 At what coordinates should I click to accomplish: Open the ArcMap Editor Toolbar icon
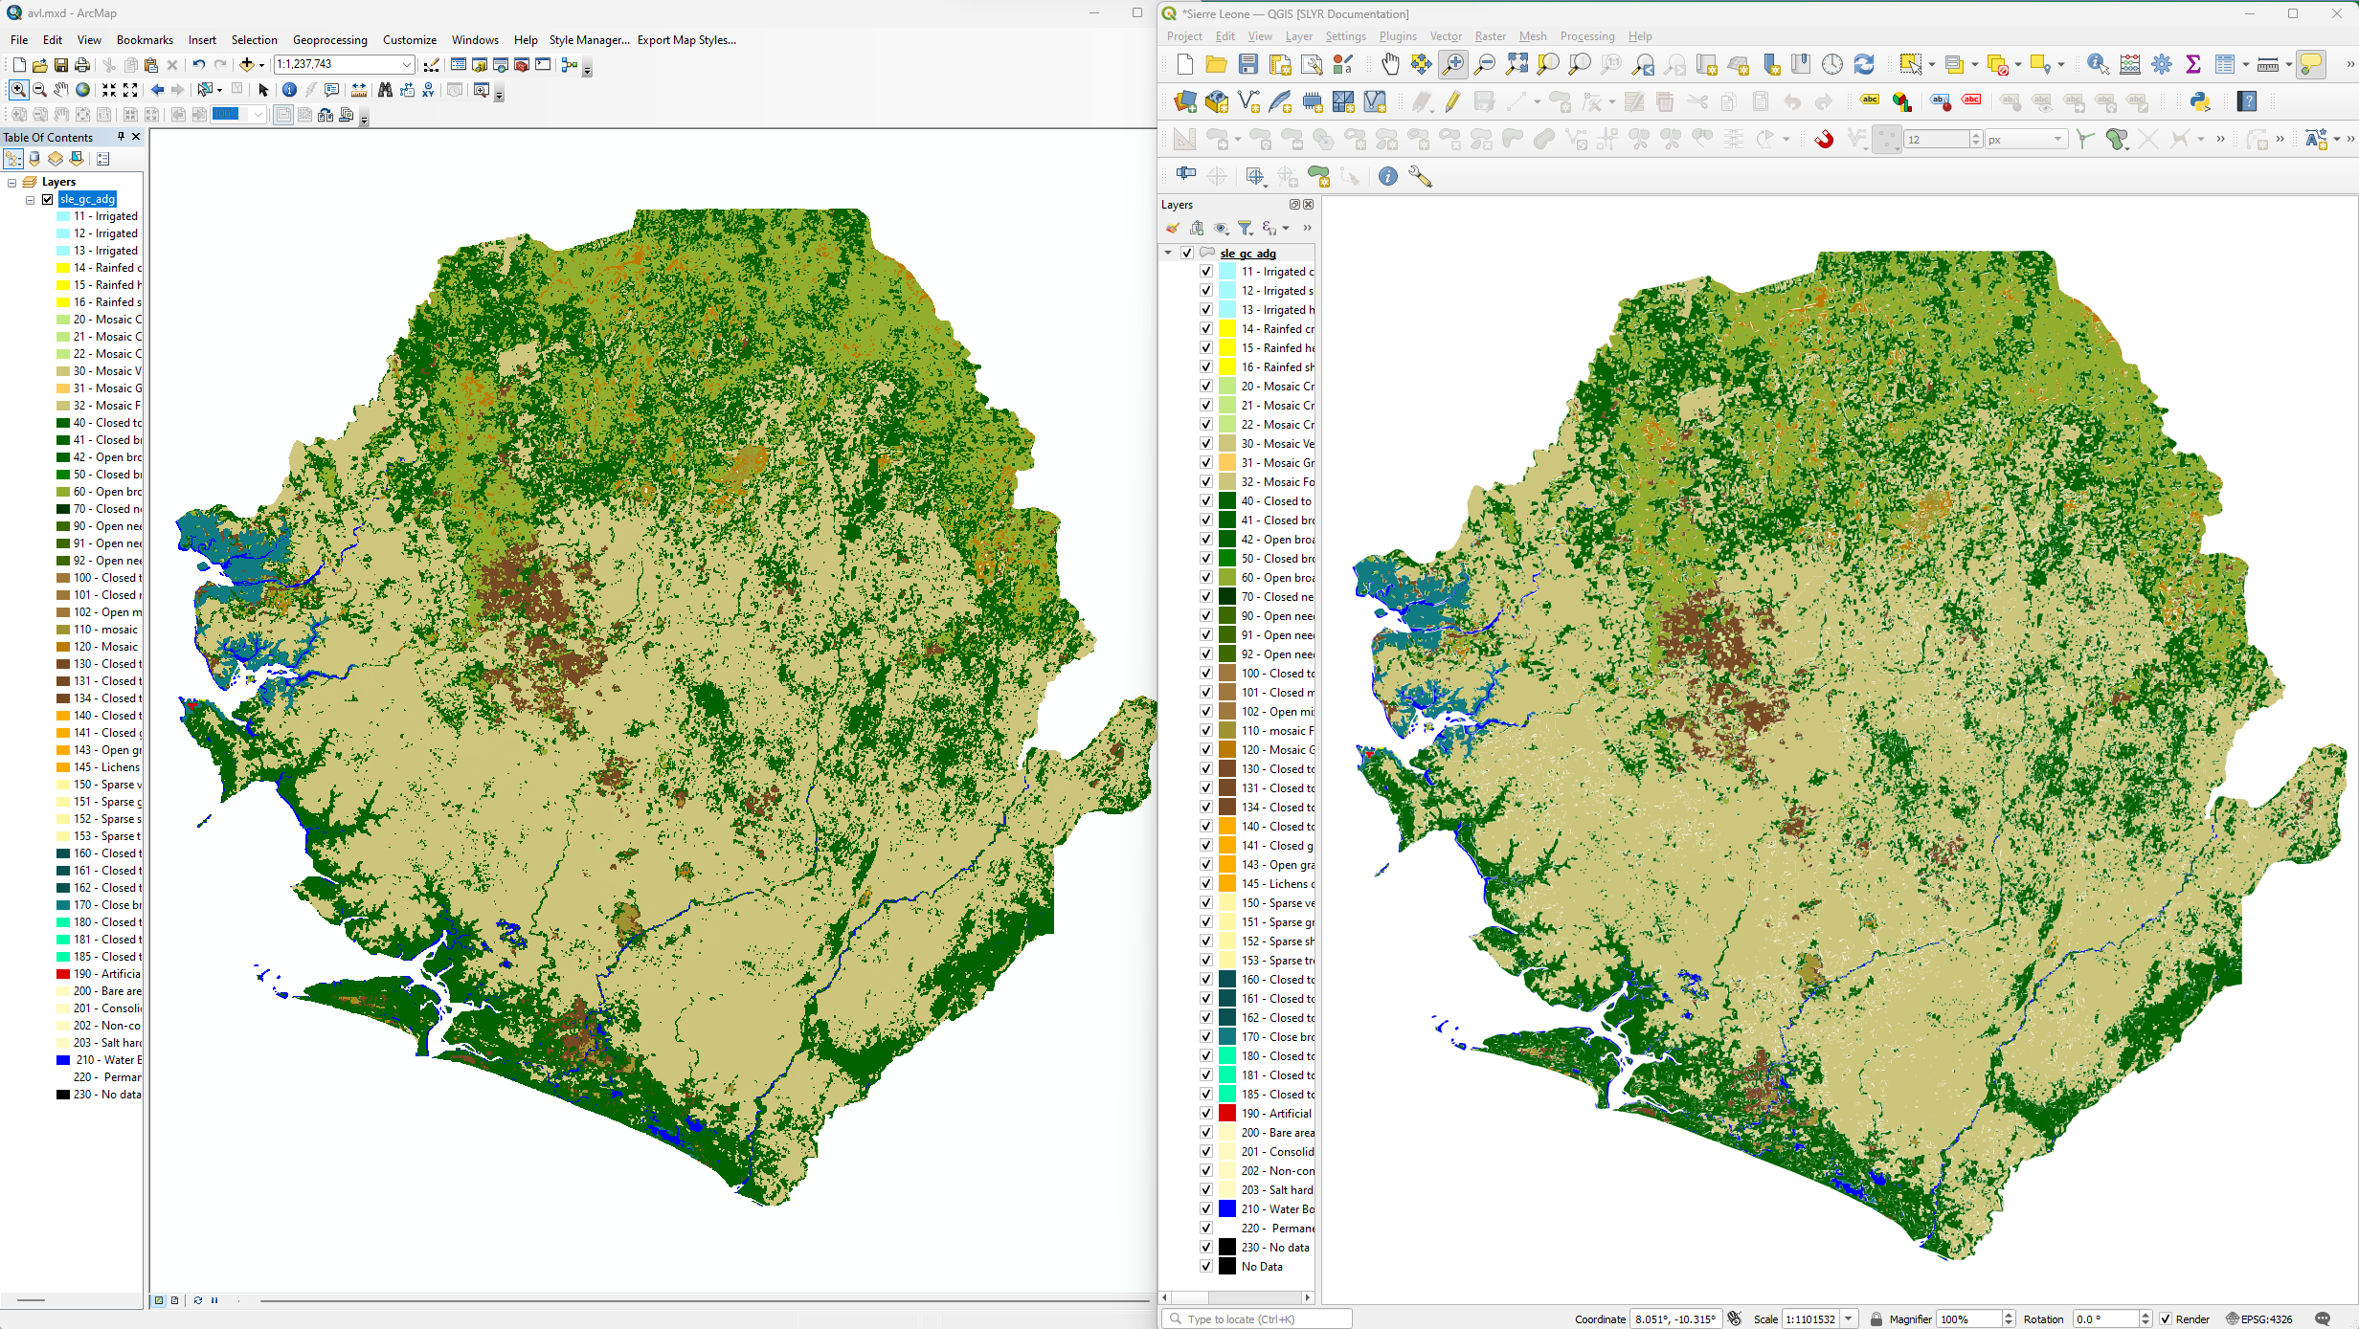(432, 64)
